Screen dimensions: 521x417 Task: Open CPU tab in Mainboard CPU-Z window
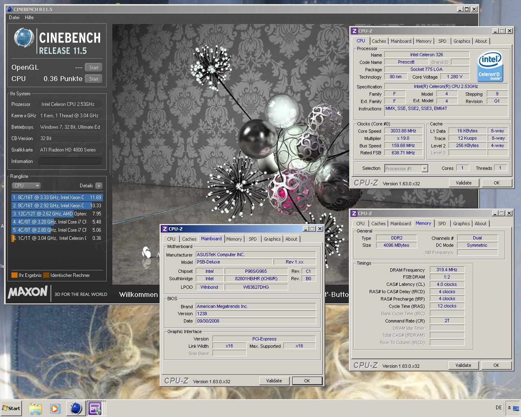171,239
